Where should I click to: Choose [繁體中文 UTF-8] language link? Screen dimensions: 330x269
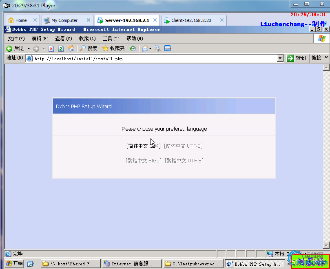(184, 161)
